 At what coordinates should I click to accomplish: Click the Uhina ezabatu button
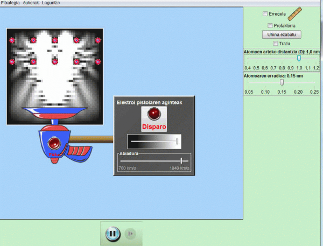pos(281,34)
